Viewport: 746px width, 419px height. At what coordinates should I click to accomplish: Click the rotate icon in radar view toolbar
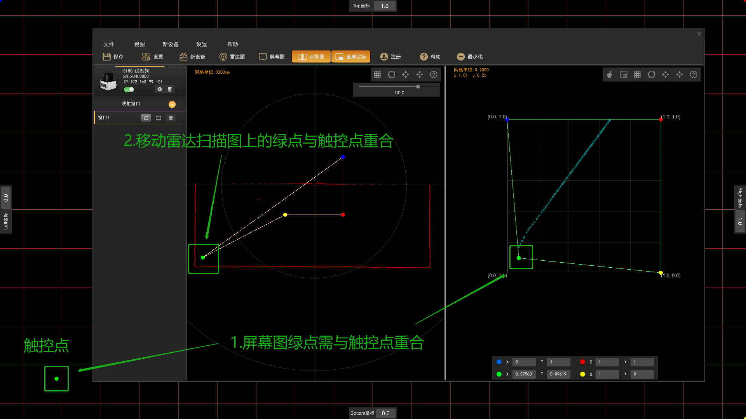click(x=392, y=74)
